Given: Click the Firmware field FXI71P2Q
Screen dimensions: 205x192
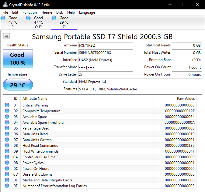Looking at the screenshot, I should (105, 45).
